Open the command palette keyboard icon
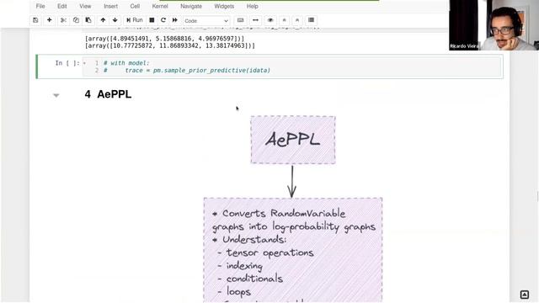The image size is (539, 303). click(241, 20)
